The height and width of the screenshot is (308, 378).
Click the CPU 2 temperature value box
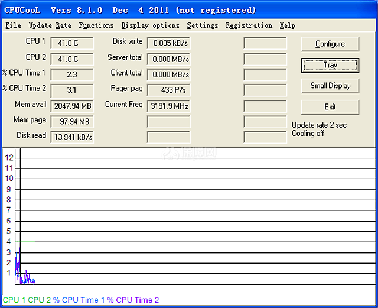click(72, 59)
